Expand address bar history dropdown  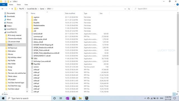(x=125, y=9)
